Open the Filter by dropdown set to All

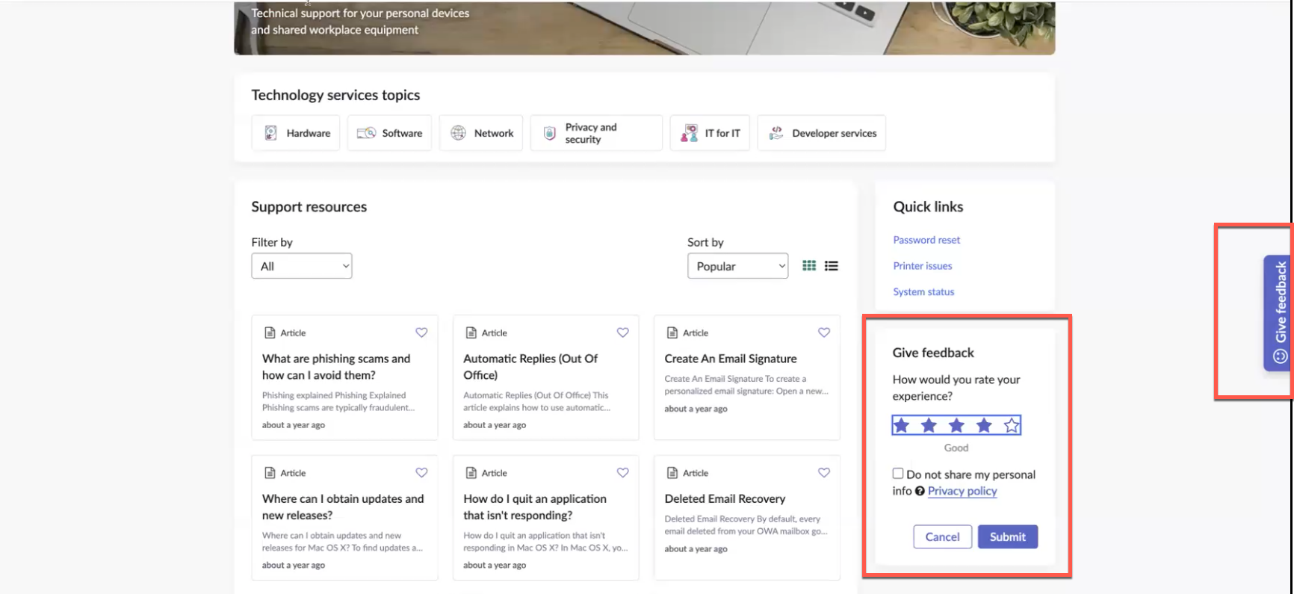click(302, 266)
